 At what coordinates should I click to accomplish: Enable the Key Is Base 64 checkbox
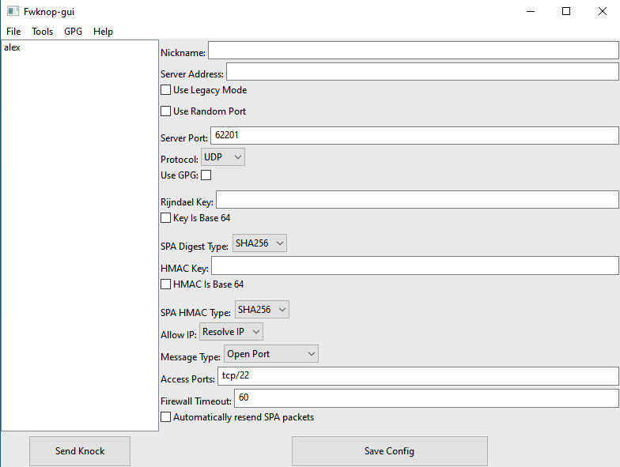tap(166, 218)
